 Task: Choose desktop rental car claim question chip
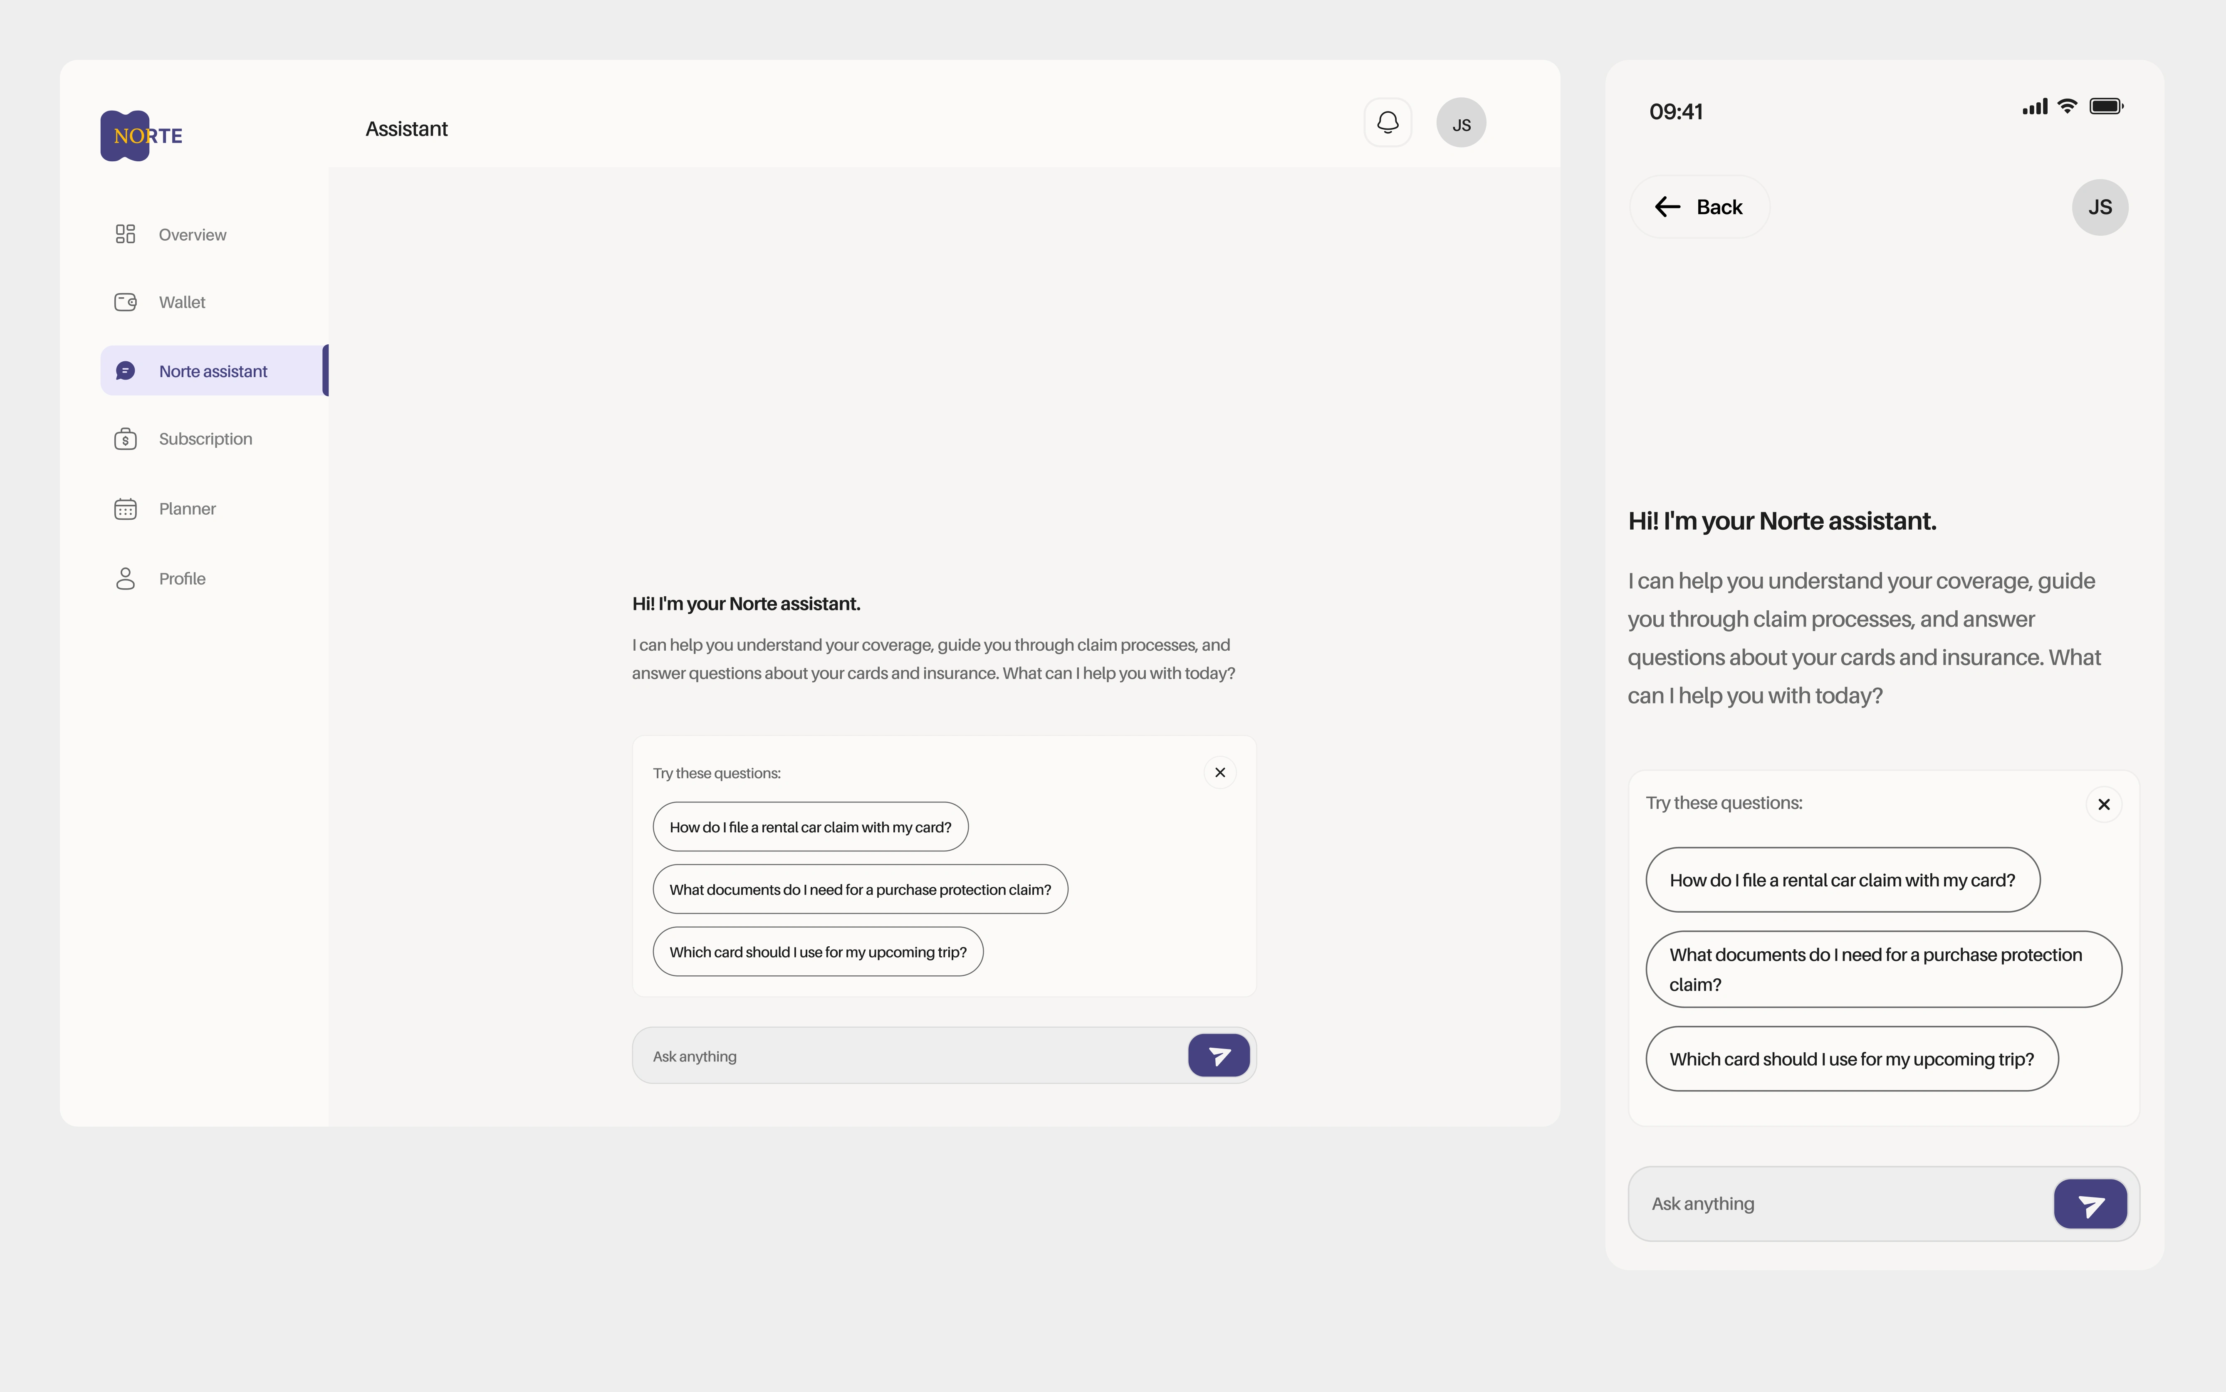click(x=809, y=827)
